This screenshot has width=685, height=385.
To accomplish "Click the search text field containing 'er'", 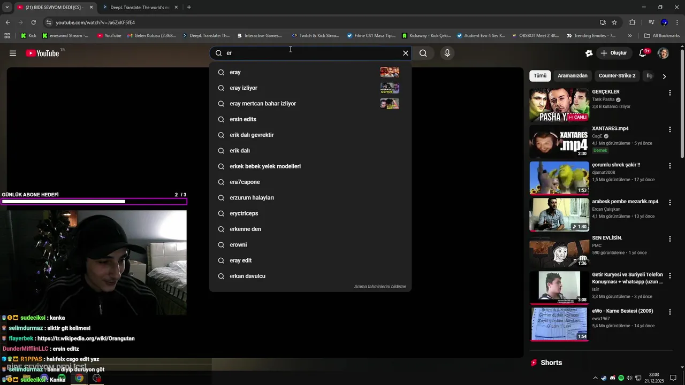I will [310, 53].
